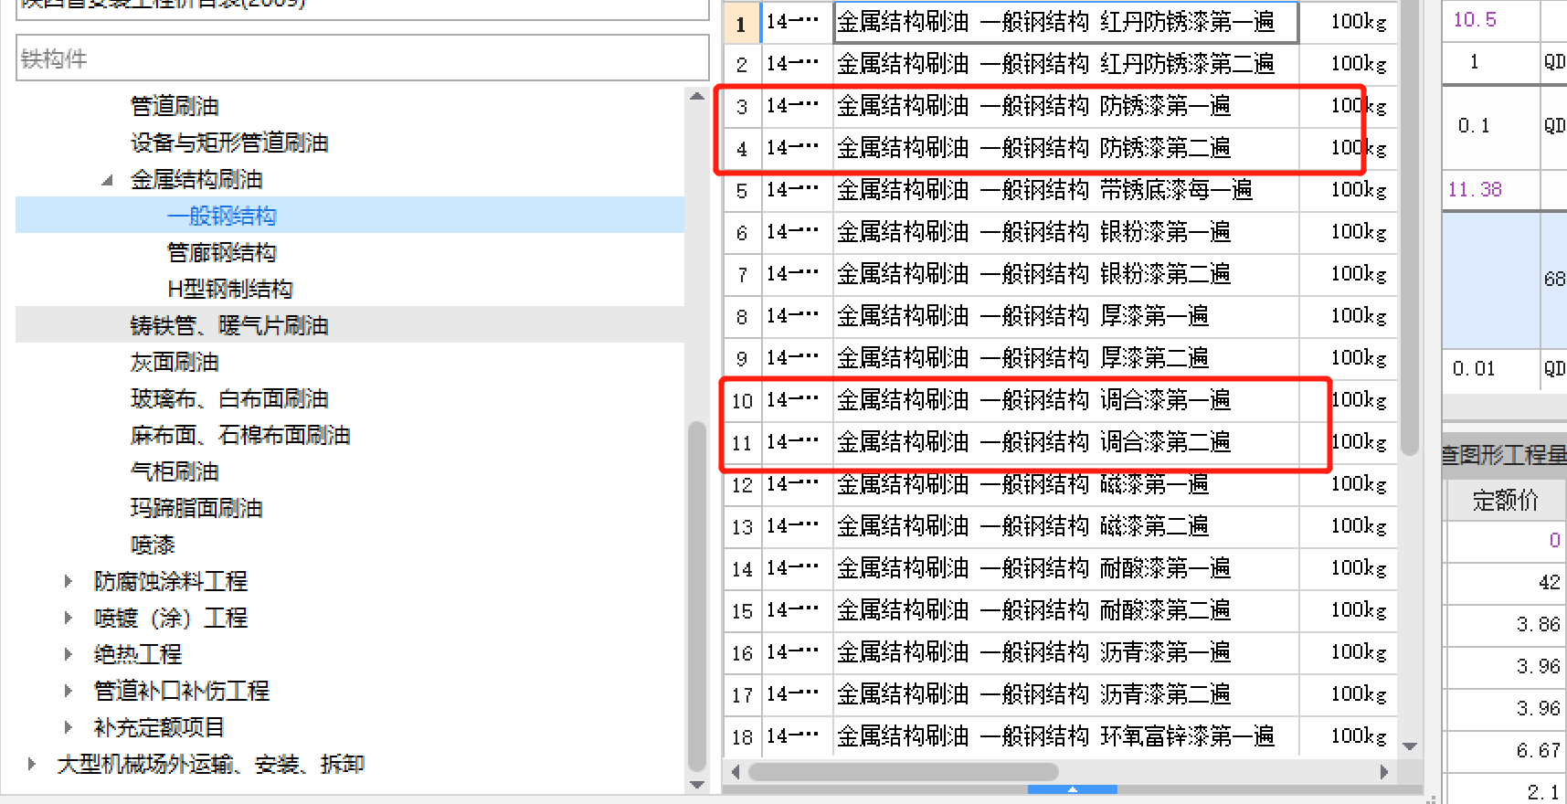1567x804 pixels.
Task: Select 设备与矩形管道刷油 tree item
Action: [x=229, y=143]
